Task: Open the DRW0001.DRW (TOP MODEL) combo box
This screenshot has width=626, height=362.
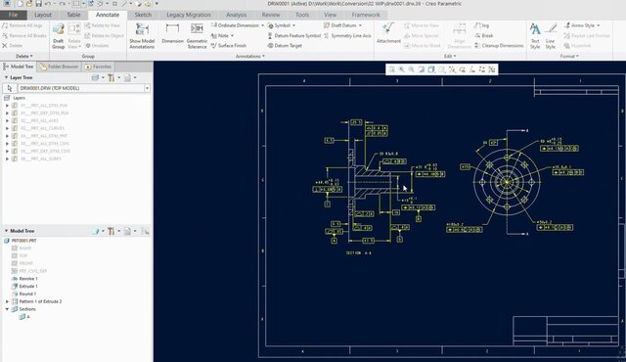Action: (84, 88)
